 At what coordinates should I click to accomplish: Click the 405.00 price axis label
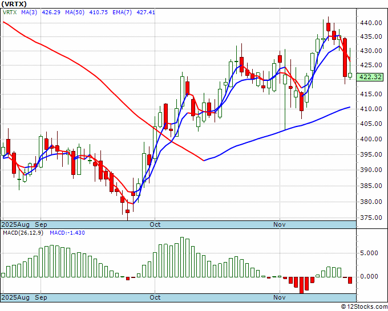pyautogui.click(x=370, y=124)
